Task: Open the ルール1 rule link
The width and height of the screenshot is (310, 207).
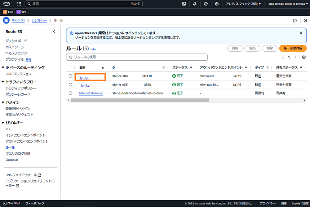Action: point(84,78)
